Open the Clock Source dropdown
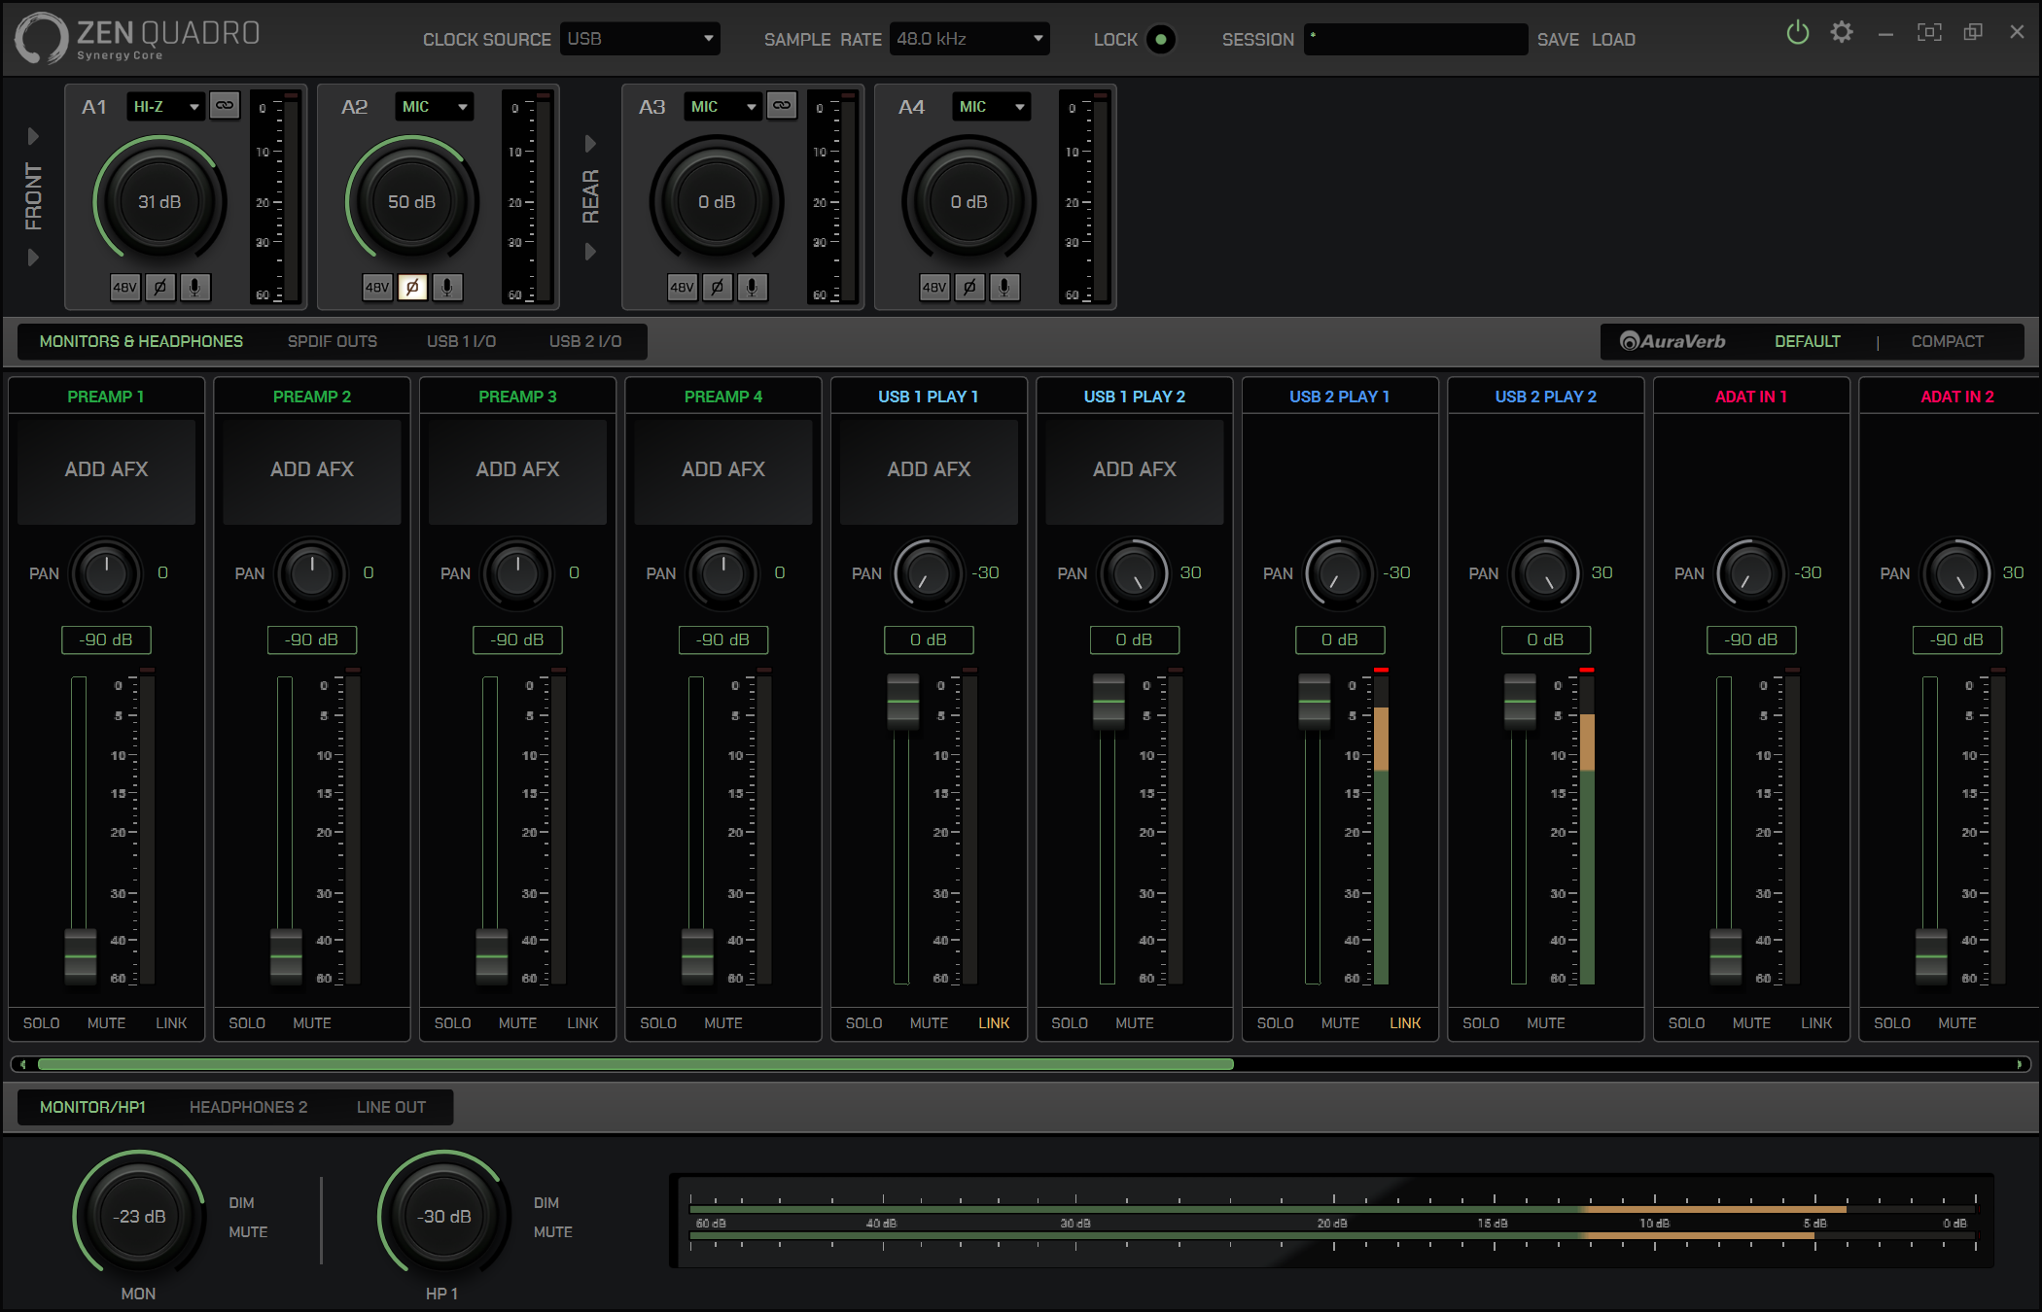The image size is (2042, 1312). (640, 39)
